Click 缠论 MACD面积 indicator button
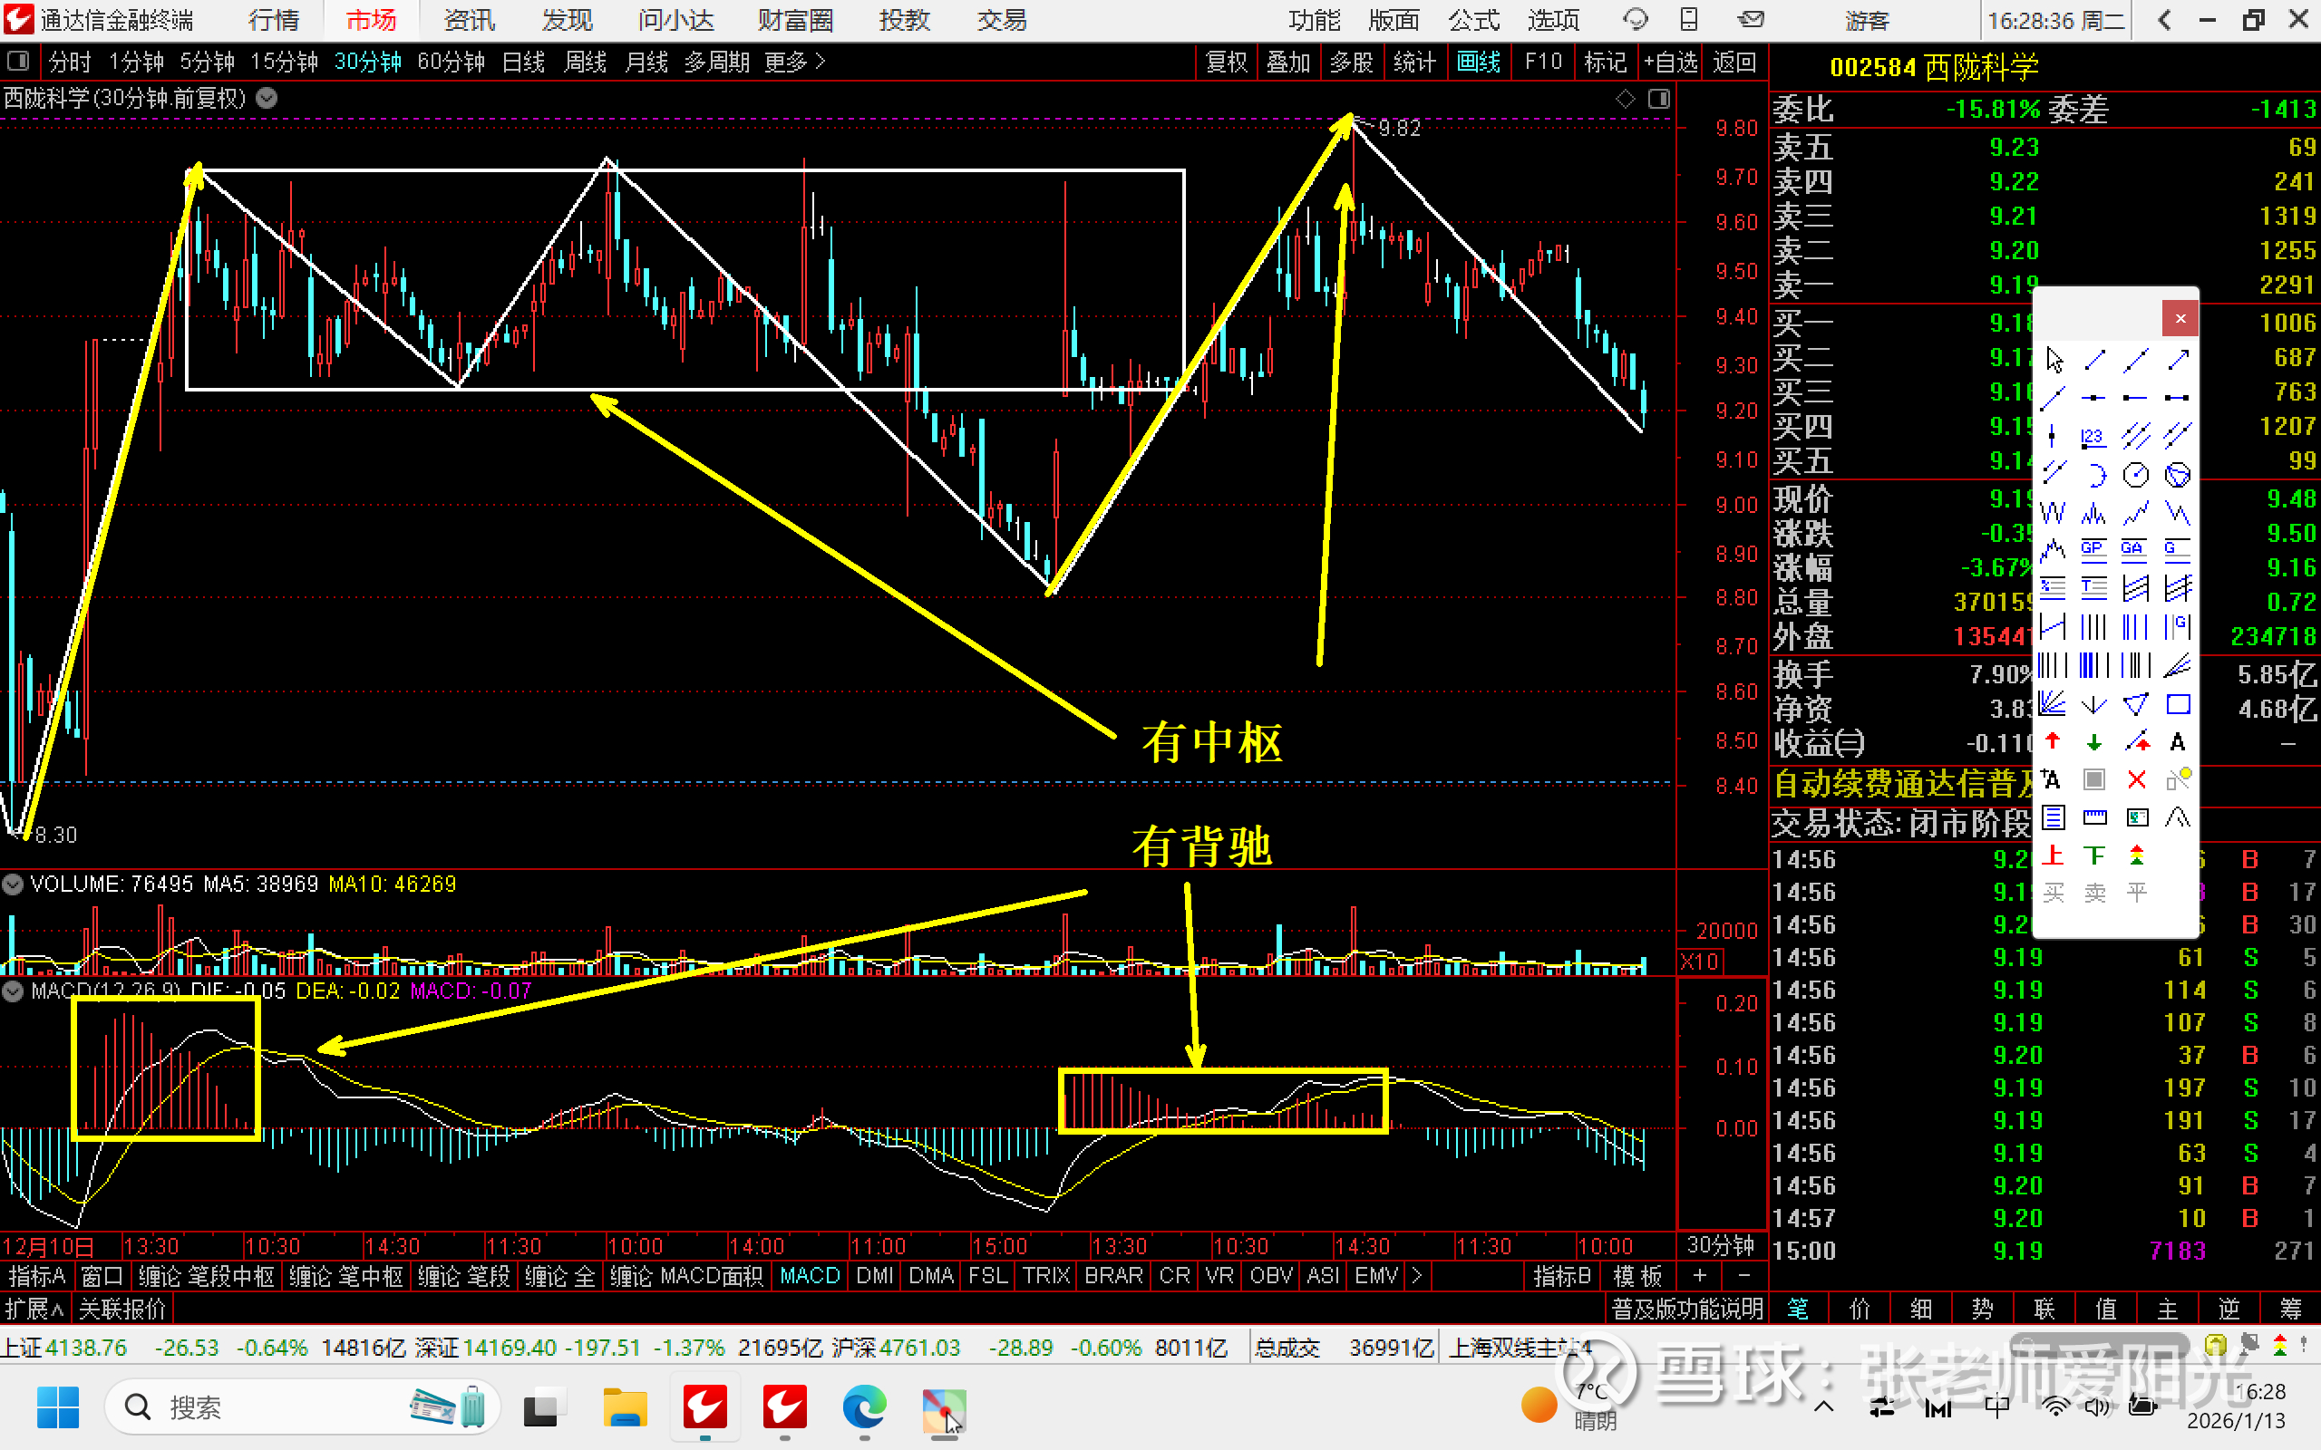Screen dimensions: 2321x1450 coord(685,1276)
